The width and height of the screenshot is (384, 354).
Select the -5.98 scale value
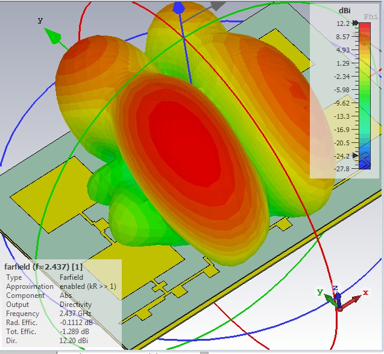pos(342,90)
